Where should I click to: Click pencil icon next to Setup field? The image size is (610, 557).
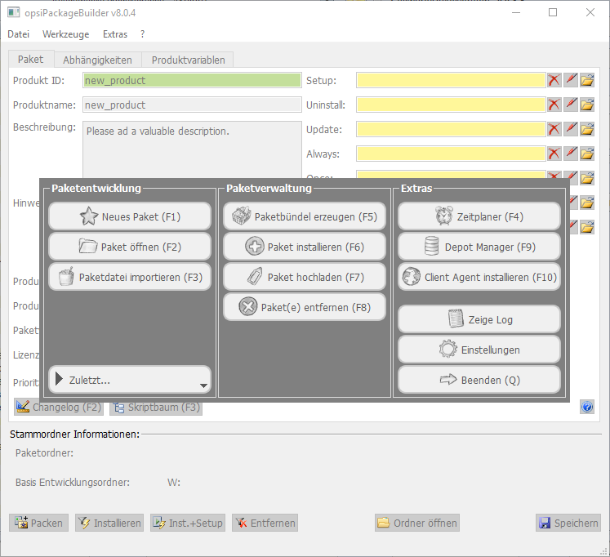click(x=571, y=80)
